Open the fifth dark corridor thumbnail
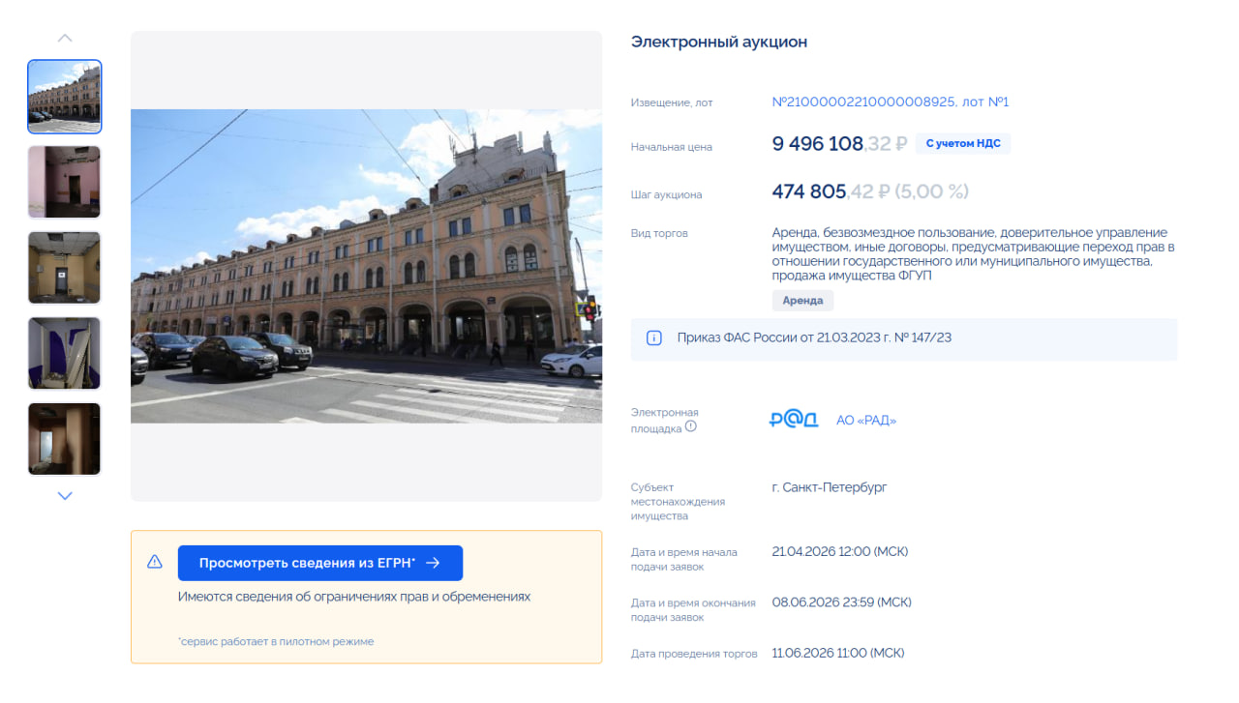1239x703 pixels. click(65, 439)
